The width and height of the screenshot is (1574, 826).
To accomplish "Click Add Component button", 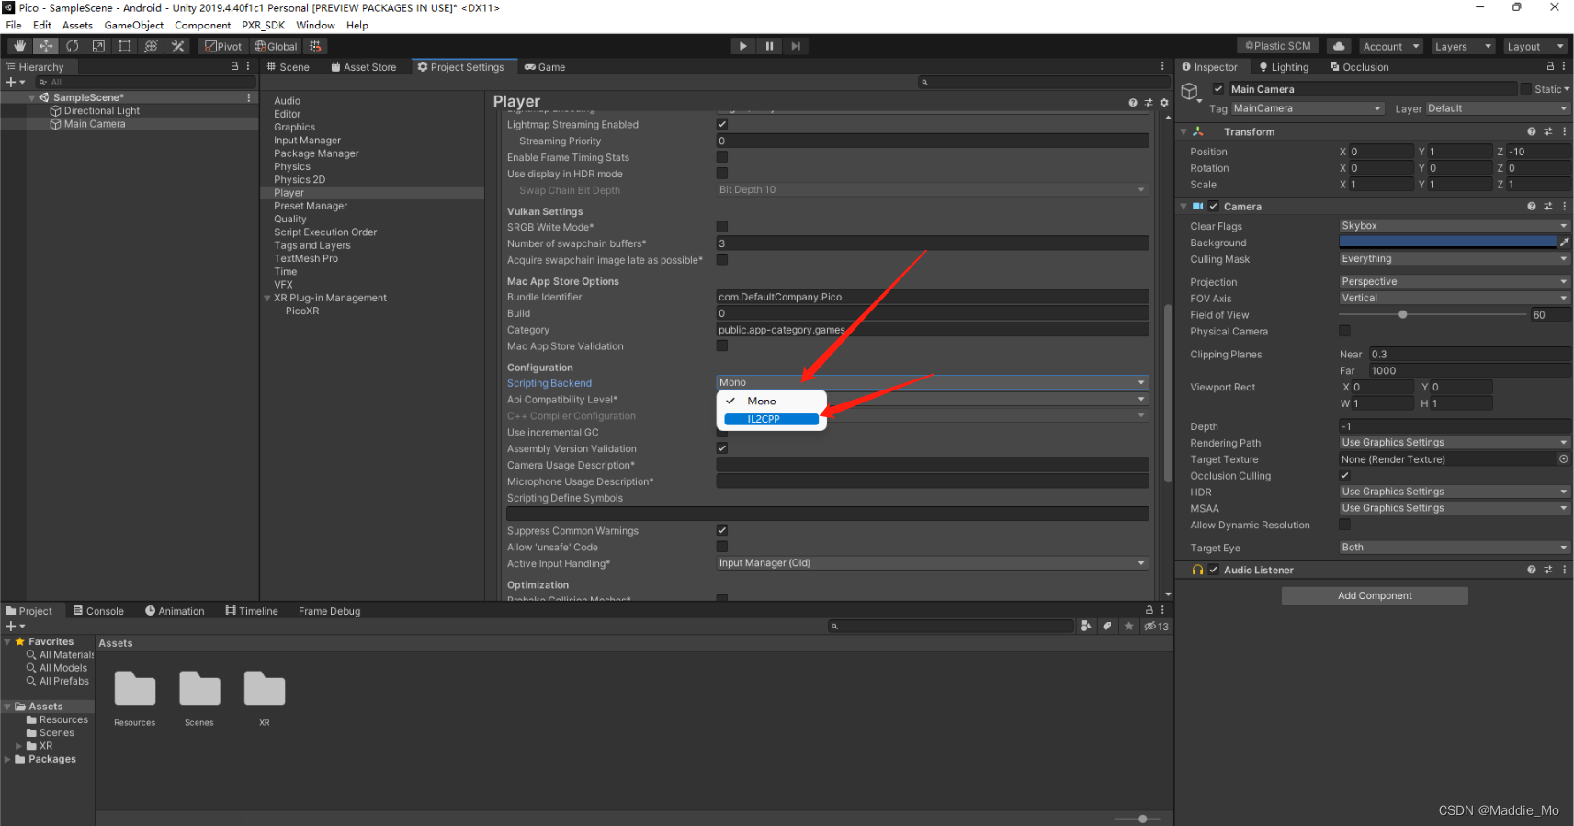I will coord(1375,595).
